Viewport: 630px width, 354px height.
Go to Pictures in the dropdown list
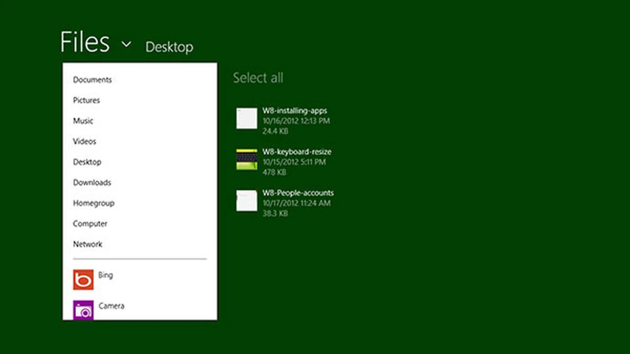coord(86,100)
